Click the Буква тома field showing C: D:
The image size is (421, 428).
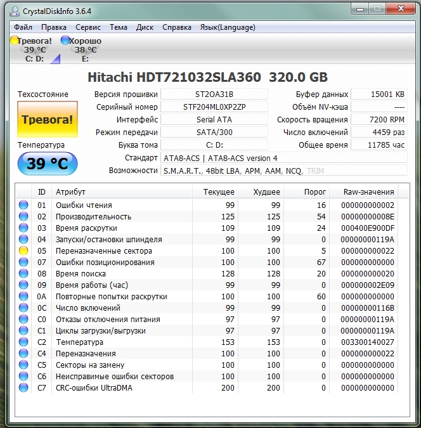click(x=214, y=145)
